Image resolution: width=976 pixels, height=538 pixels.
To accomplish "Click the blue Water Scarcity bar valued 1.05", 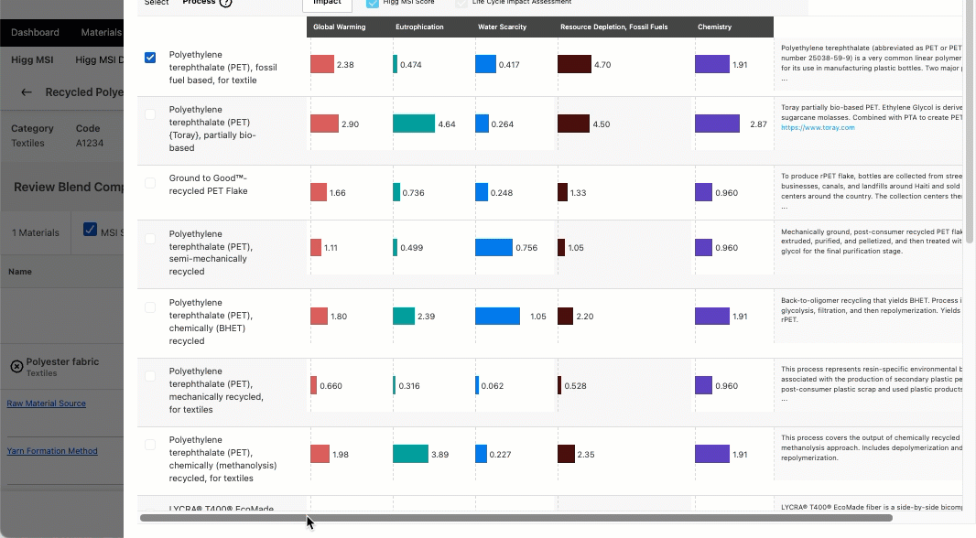I will tap(497, 316).
